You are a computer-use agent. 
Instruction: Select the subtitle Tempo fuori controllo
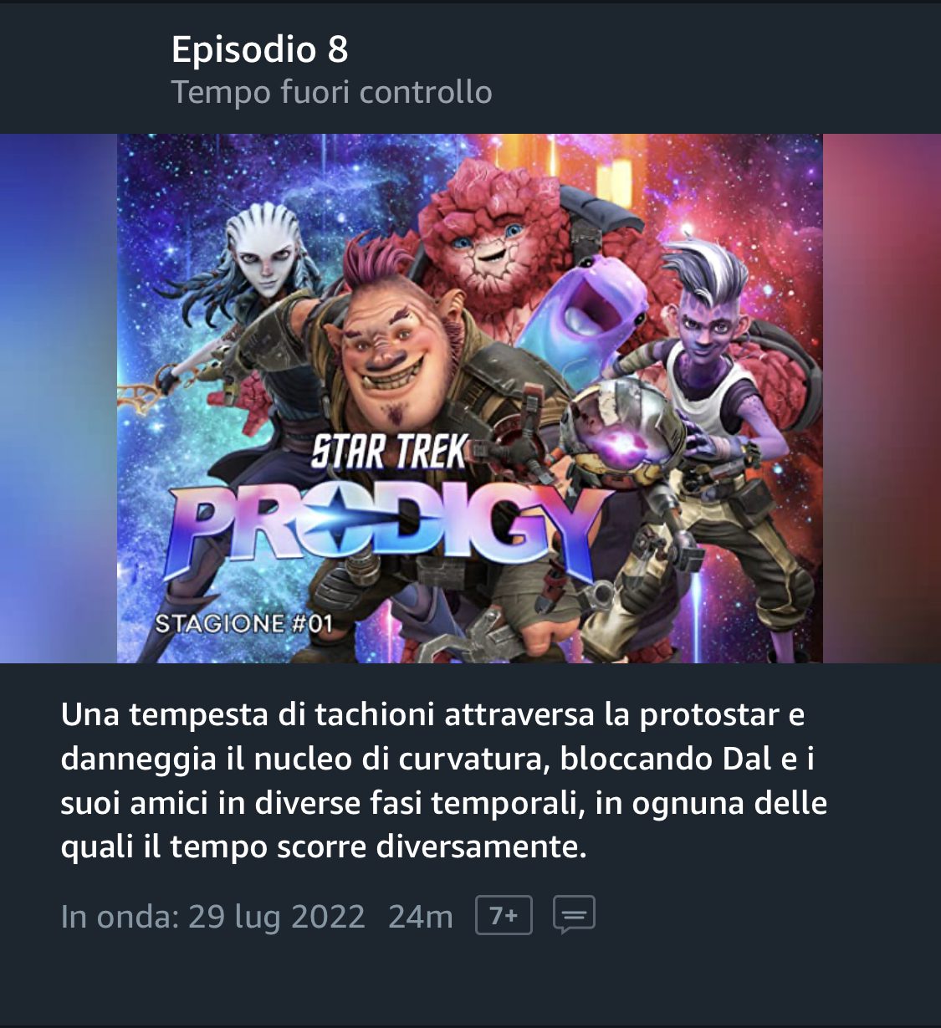coord(331,92)
